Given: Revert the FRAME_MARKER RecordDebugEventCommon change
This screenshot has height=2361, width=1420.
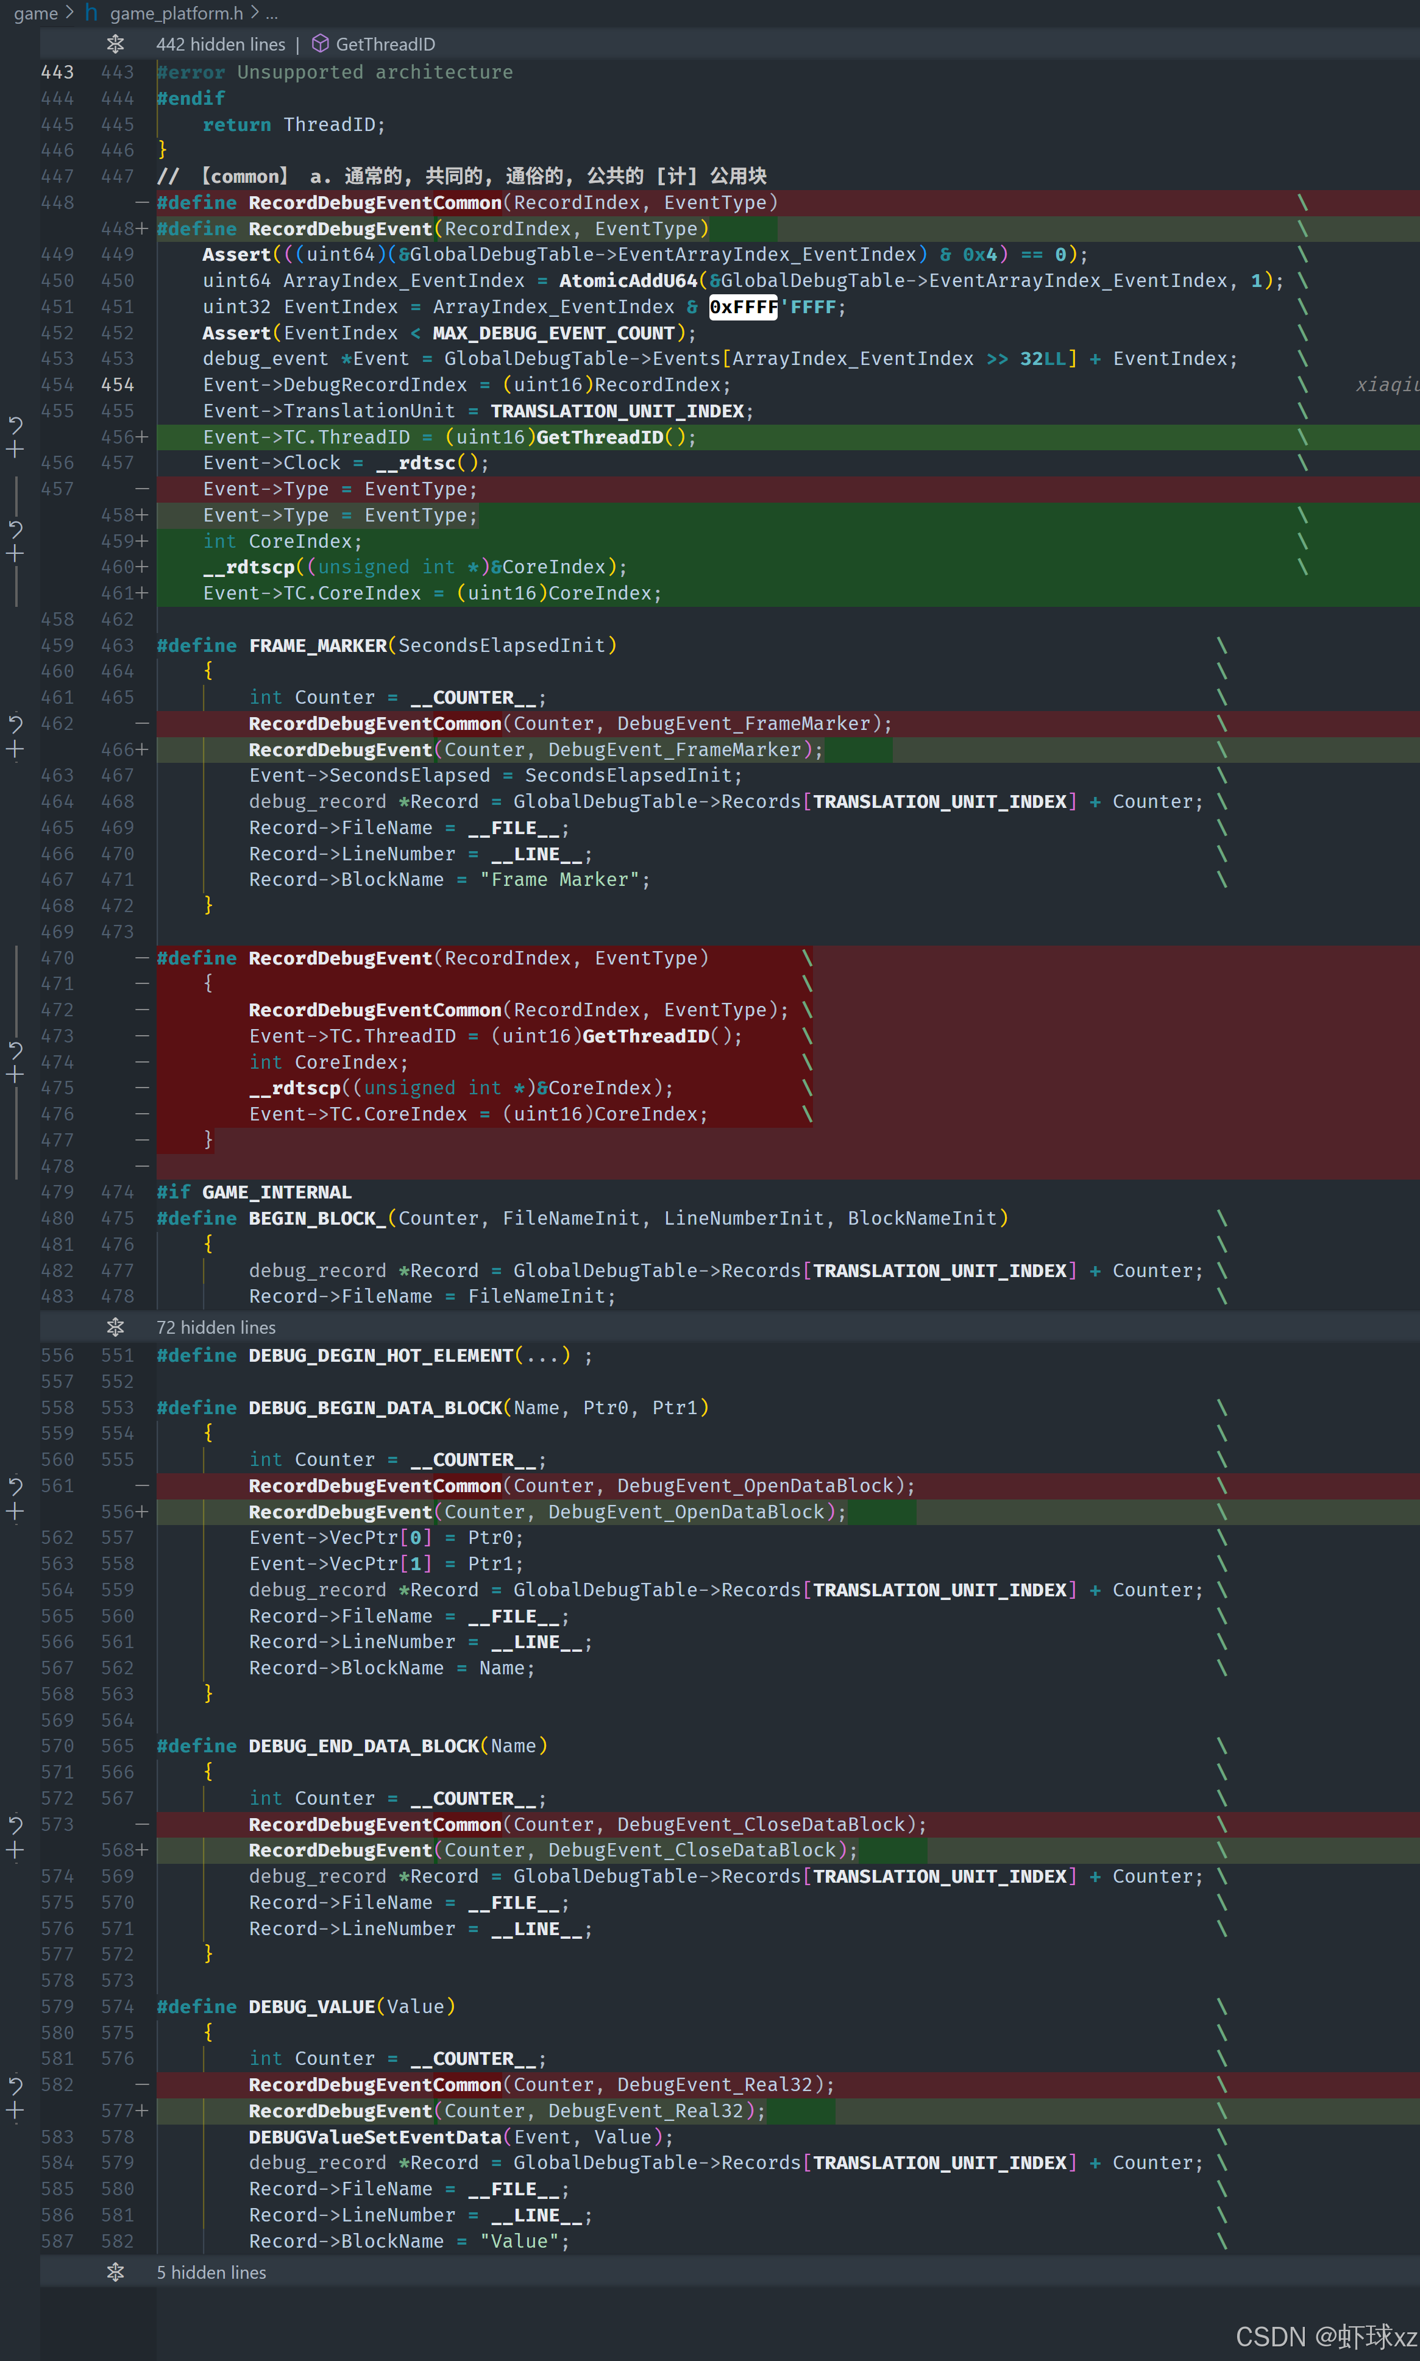Looking at the screenshot, I should [15, 723].
